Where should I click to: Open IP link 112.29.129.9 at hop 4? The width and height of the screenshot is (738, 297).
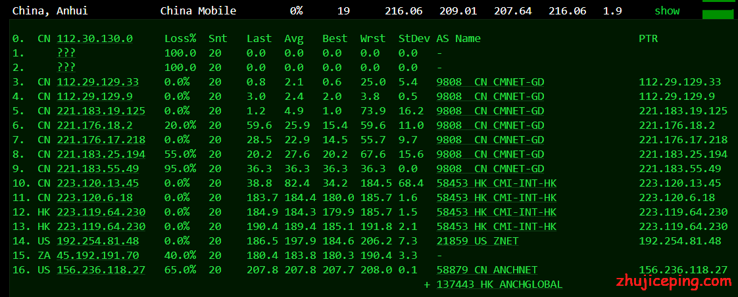95,97
